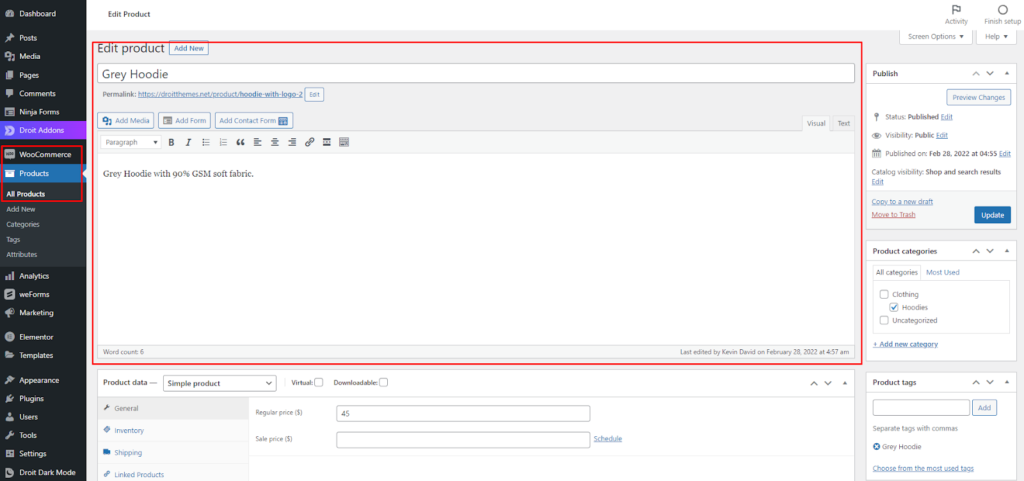Center-align text in editor
The width and height of the screenshot is (1024, 481).
tap(275, 142)
